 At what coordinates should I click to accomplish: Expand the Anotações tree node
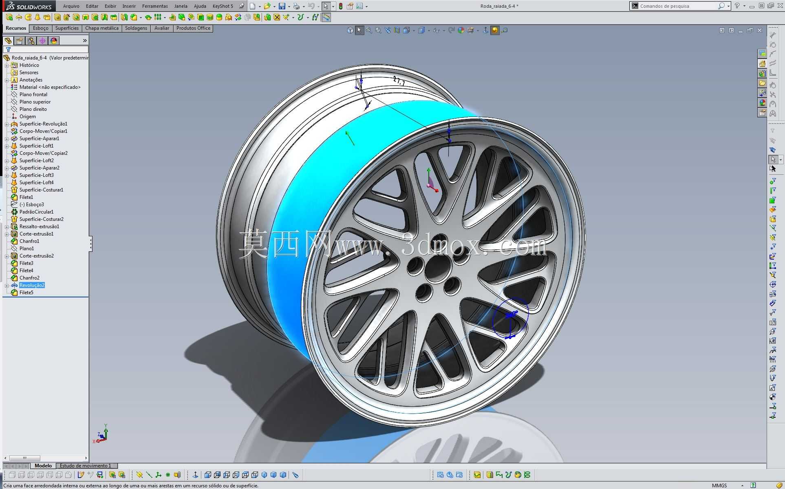(7, 80)
